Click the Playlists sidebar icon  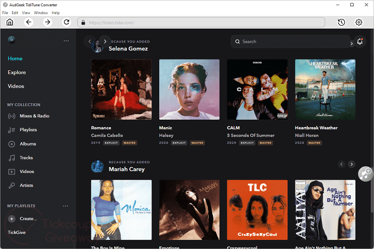[x=12, y=130]
